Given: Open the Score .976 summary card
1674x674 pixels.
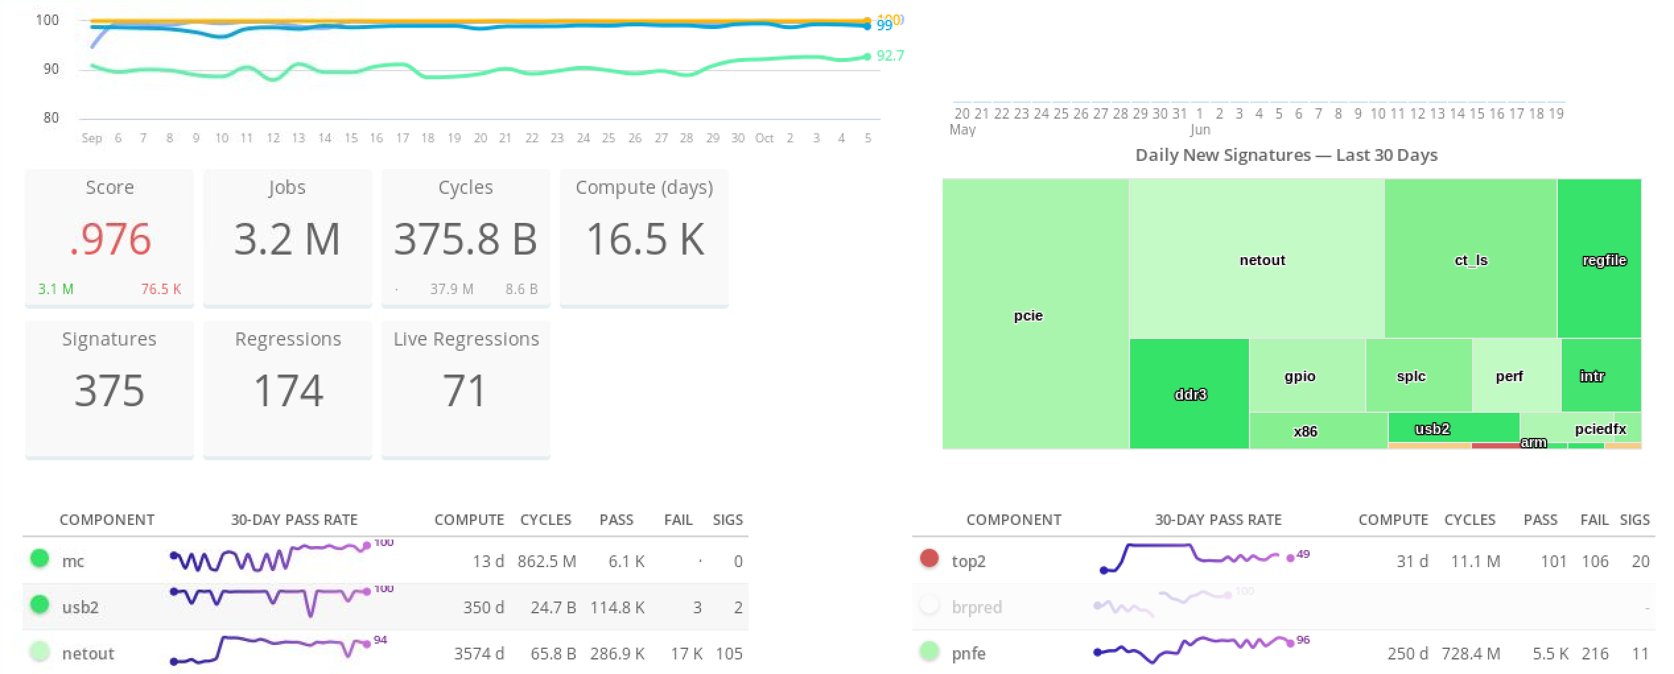Looking at the screenshot, I should tap(110, 238).
